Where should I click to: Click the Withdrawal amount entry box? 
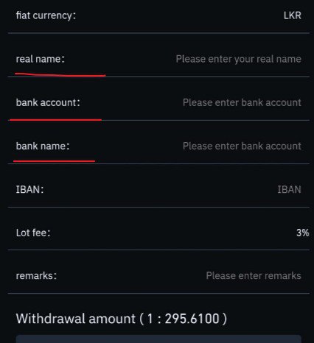(x=158, y=339)
